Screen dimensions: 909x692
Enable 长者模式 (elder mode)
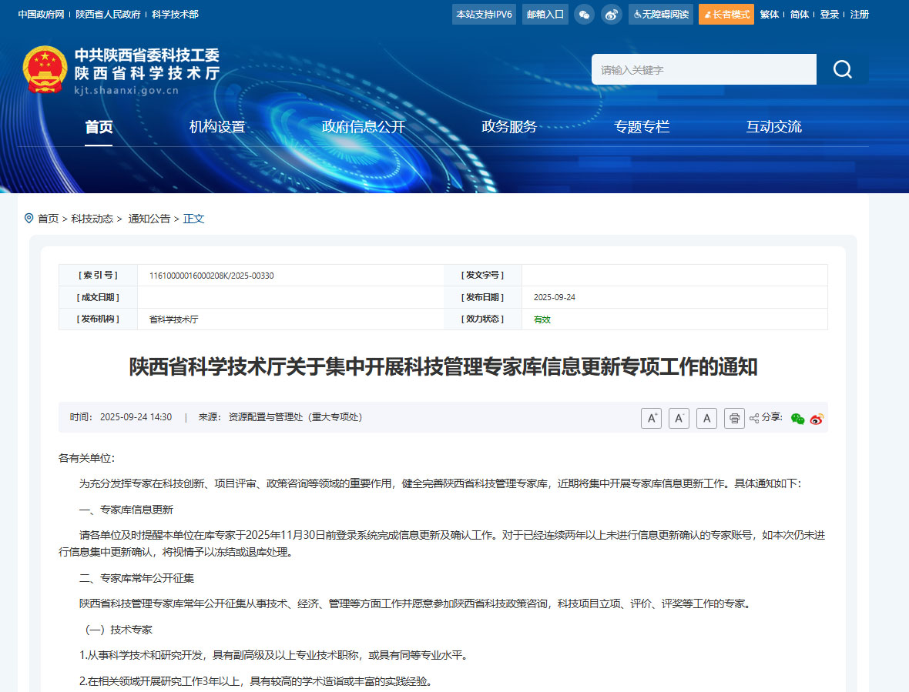[726, 14]
